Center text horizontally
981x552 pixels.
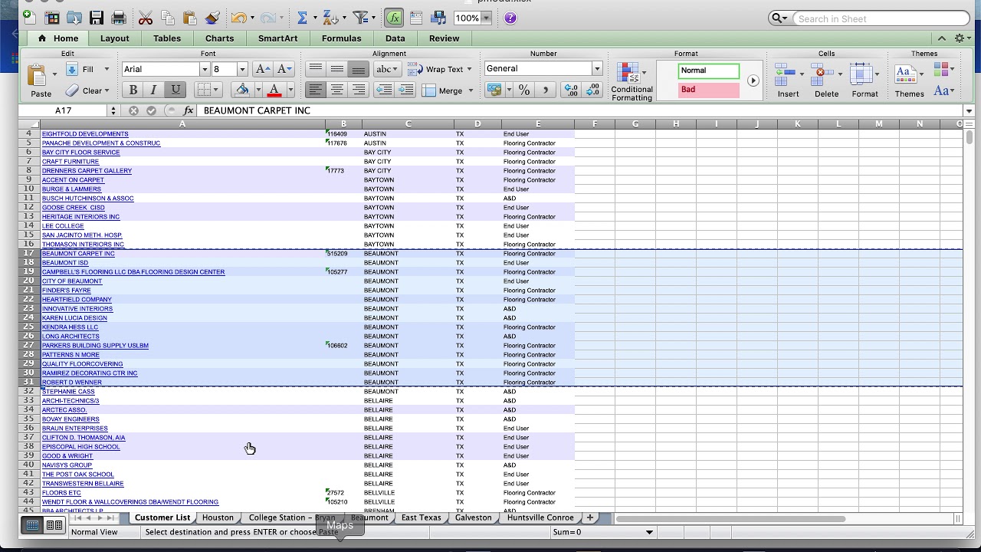pos(336,90)
